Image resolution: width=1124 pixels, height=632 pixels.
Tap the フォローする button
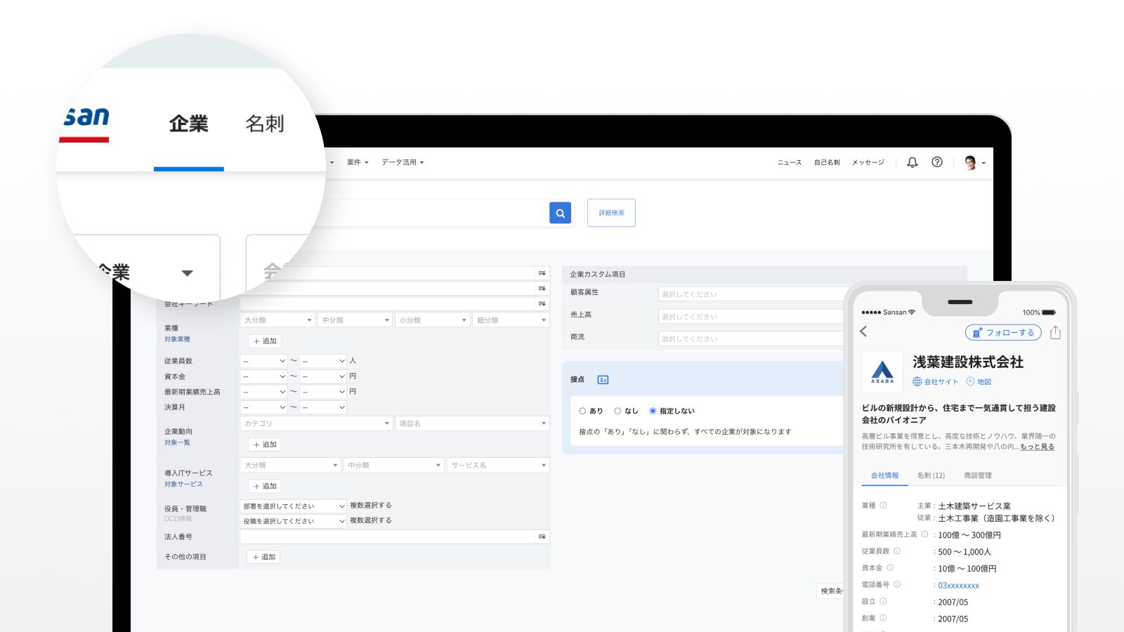pyautogui.click(x=1003, y=333)
